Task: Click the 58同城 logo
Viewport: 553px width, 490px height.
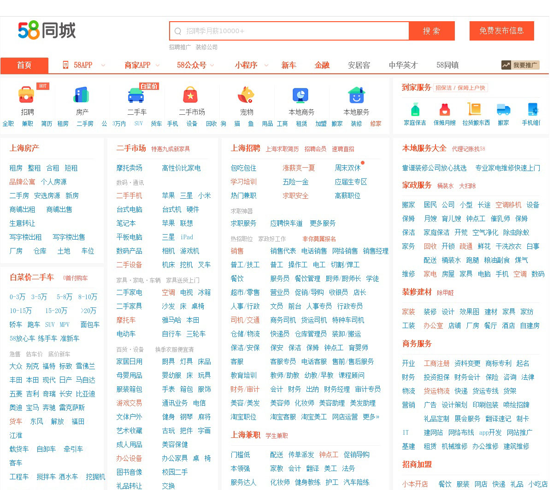Action: [x=47, y=30]
